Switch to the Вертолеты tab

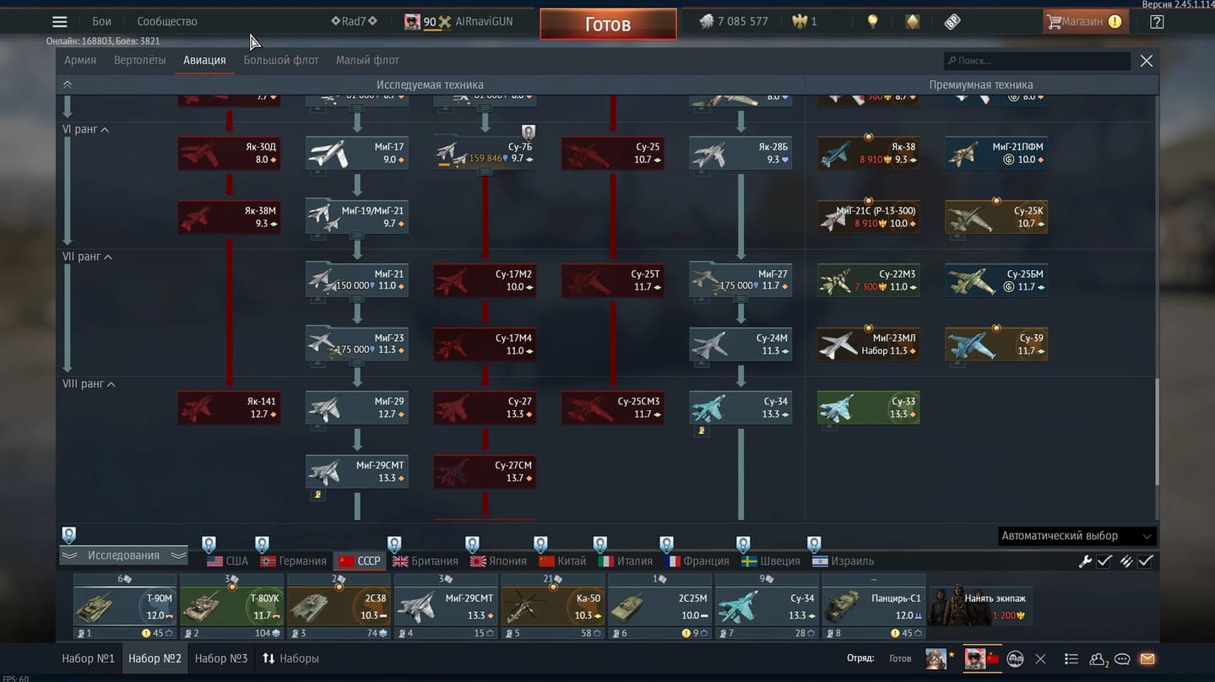tap(139, 60)
